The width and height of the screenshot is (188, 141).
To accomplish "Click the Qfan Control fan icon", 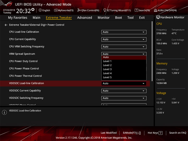I will (x=79, y=10).
